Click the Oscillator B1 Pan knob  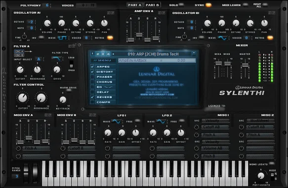264,23
